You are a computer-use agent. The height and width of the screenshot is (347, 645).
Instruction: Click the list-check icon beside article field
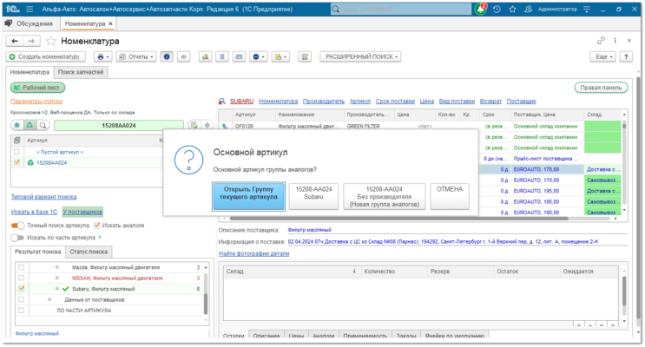pos(194,125)
